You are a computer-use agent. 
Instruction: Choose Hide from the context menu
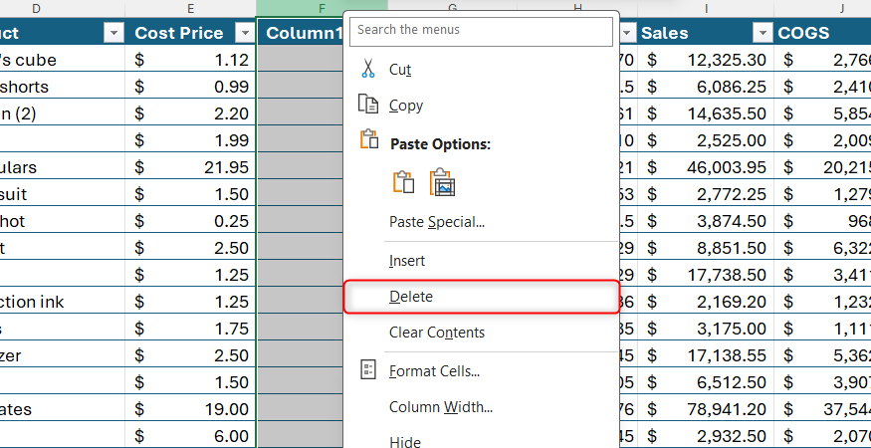click(x=482, y=441)
